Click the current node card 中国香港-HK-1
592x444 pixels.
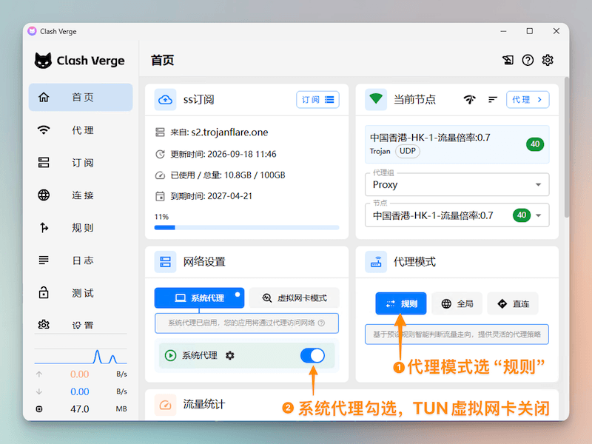click(x=457, y=144)
